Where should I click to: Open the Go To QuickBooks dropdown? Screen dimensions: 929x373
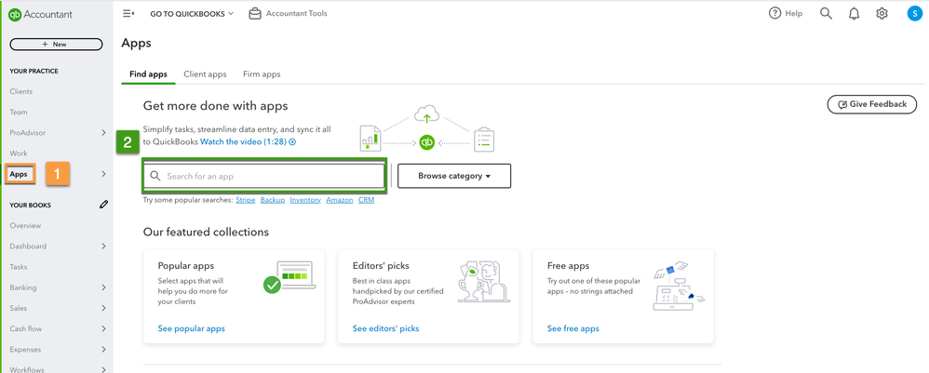[x=192, y=14]
